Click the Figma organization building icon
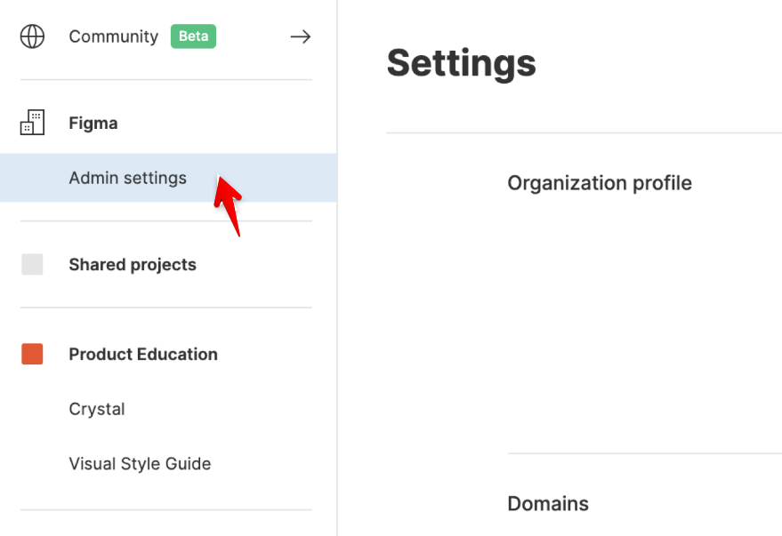The height and width of the screenshot is (536, 782). [32, 123]
